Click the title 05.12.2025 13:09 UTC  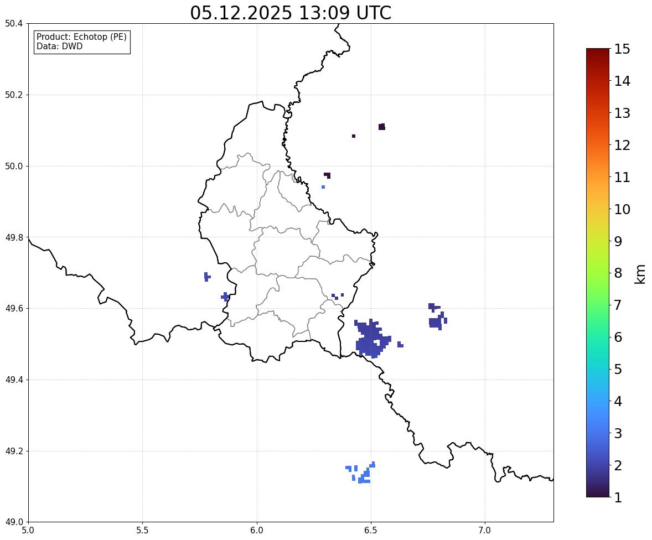[x=291, y=13]
